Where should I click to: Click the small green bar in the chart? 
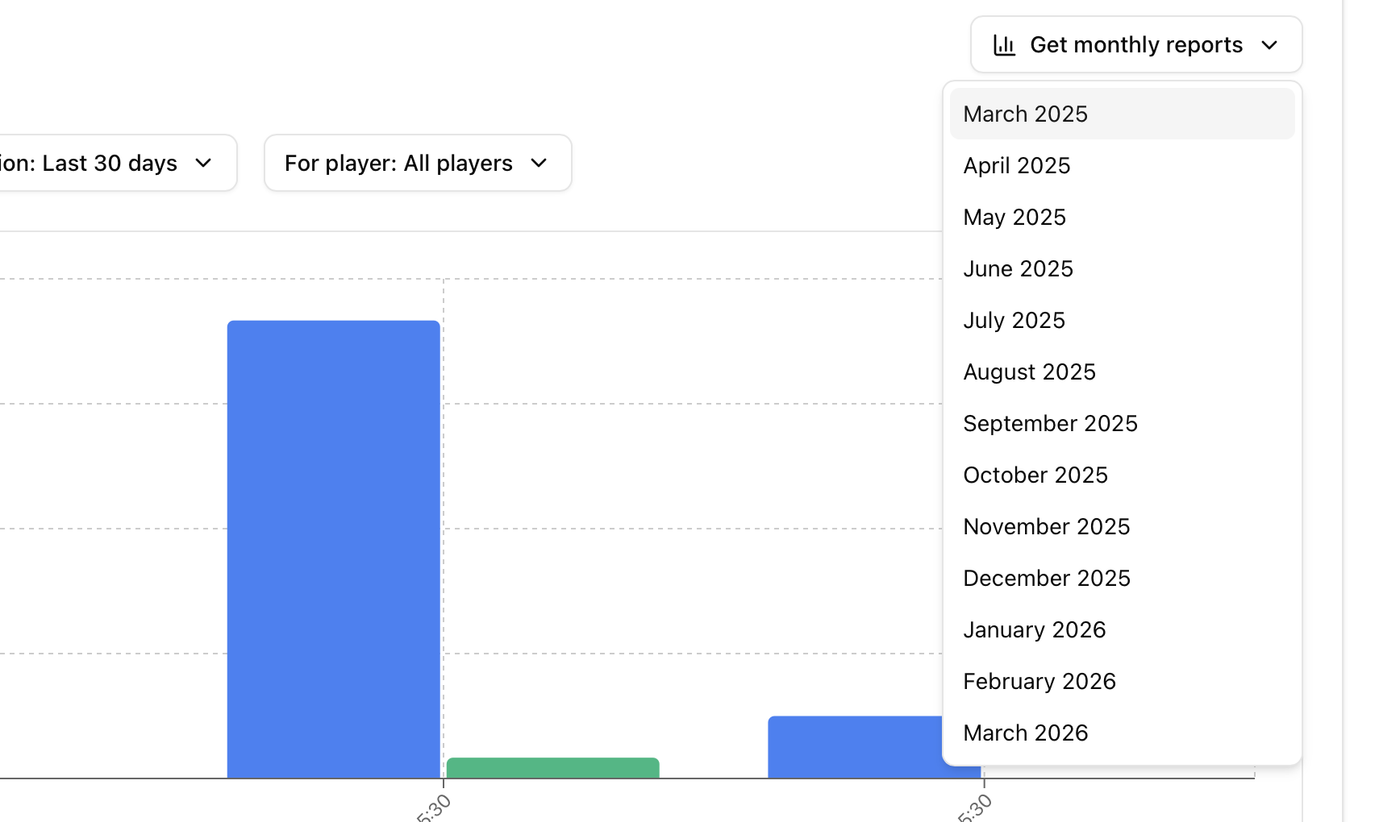click(552, 768)
